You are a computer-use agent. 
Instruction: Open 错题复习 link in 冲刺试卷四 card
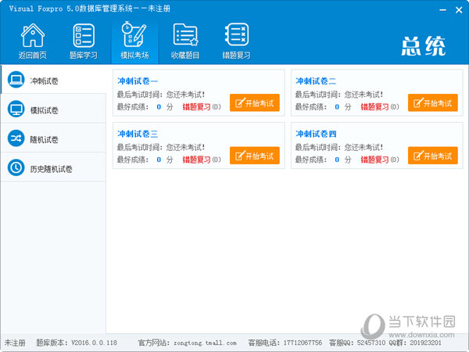[374, 160]
